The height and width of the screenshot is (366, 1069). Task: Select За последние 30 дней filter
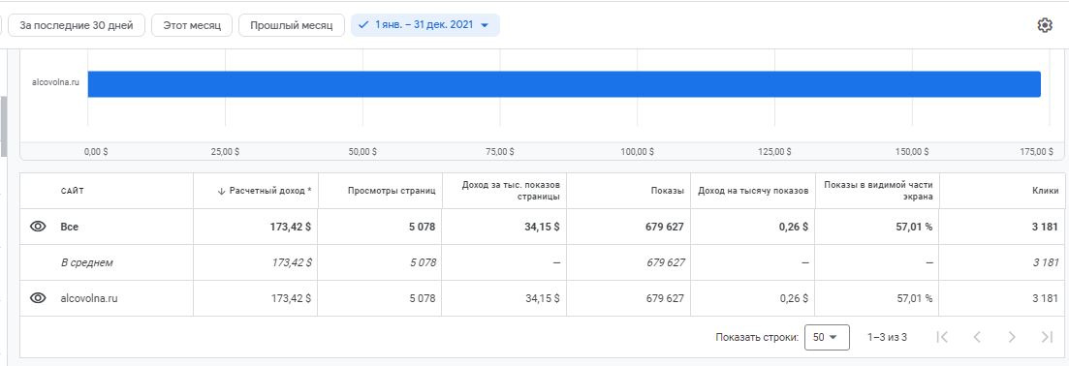pyautogui.click(x=77, y=25)
